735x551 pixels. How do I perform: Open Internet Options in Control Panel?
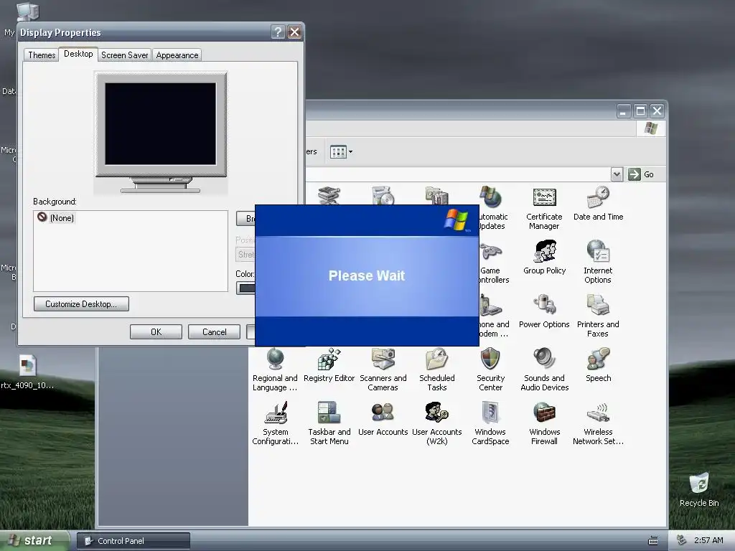pos(598,263)
